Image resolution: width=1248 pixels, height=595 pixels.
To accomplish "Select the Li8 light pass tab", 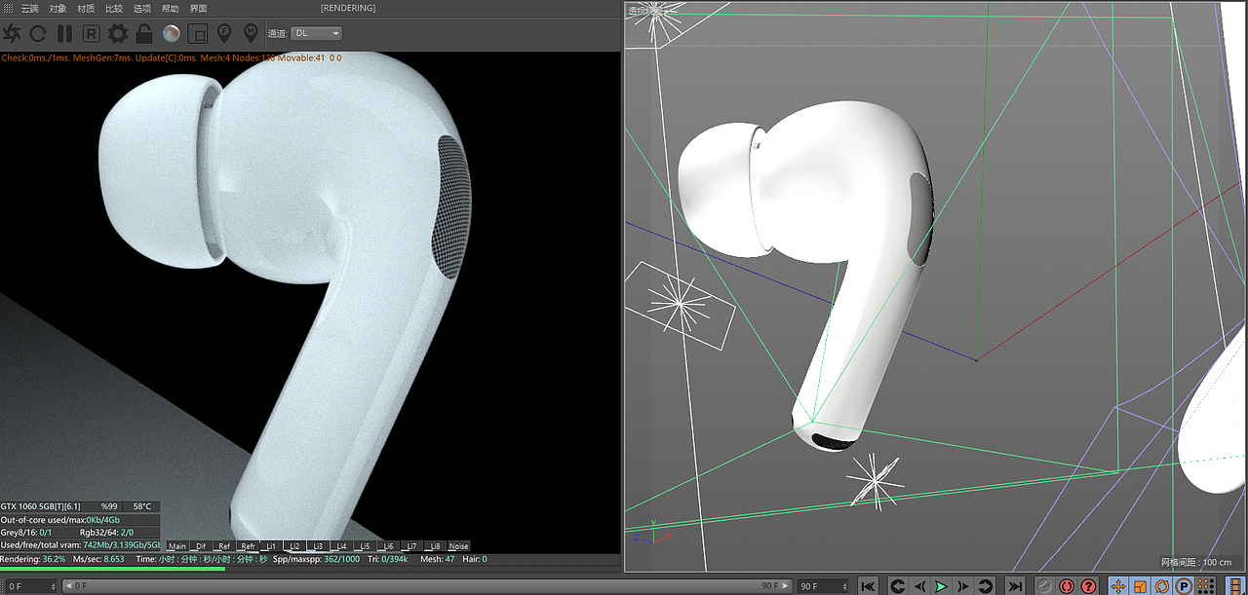I will [x=435, y=546].
